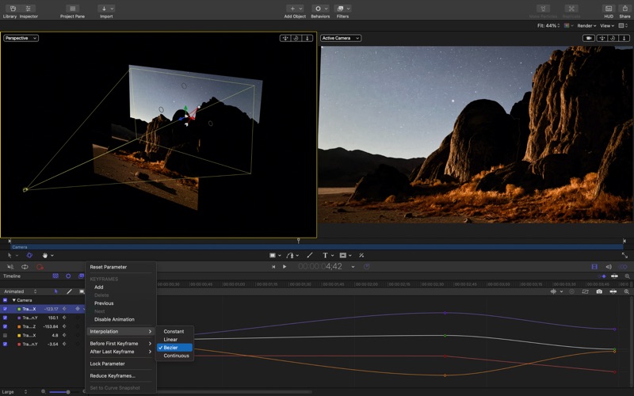Select Reset Parameter in context menu
The width and height of the screenshot is (634, 396).
(108, 267)
